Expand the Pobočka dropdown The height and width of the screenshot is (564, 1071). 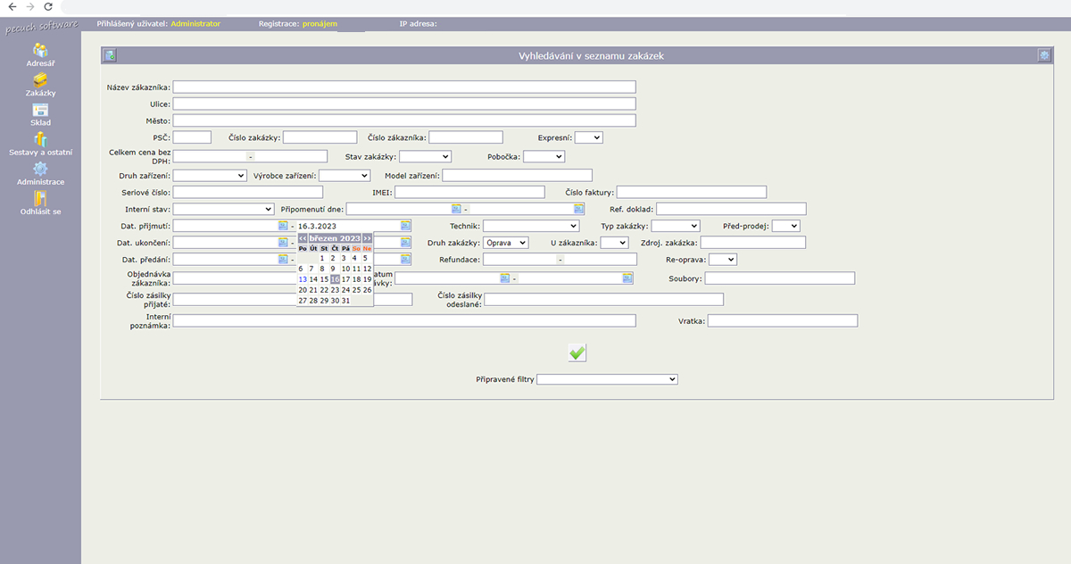[x=544, y=156]
